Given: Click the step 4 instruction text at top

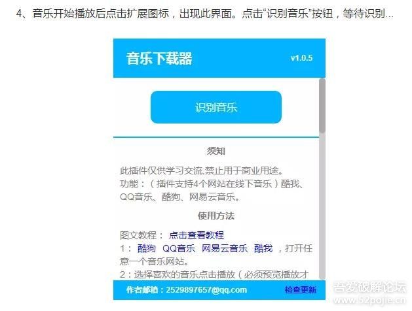Looking at the screenshot, I should pos(204,13).
